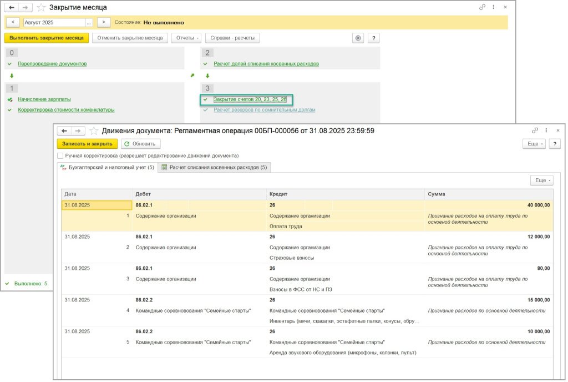Click help question mark in Движения документа

pos(554,144)
